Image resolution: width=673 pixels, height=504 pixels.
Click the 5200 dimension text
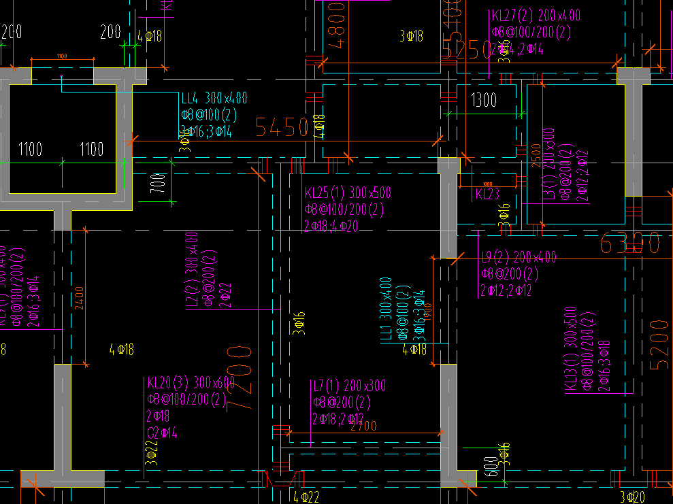click(659, 344)
